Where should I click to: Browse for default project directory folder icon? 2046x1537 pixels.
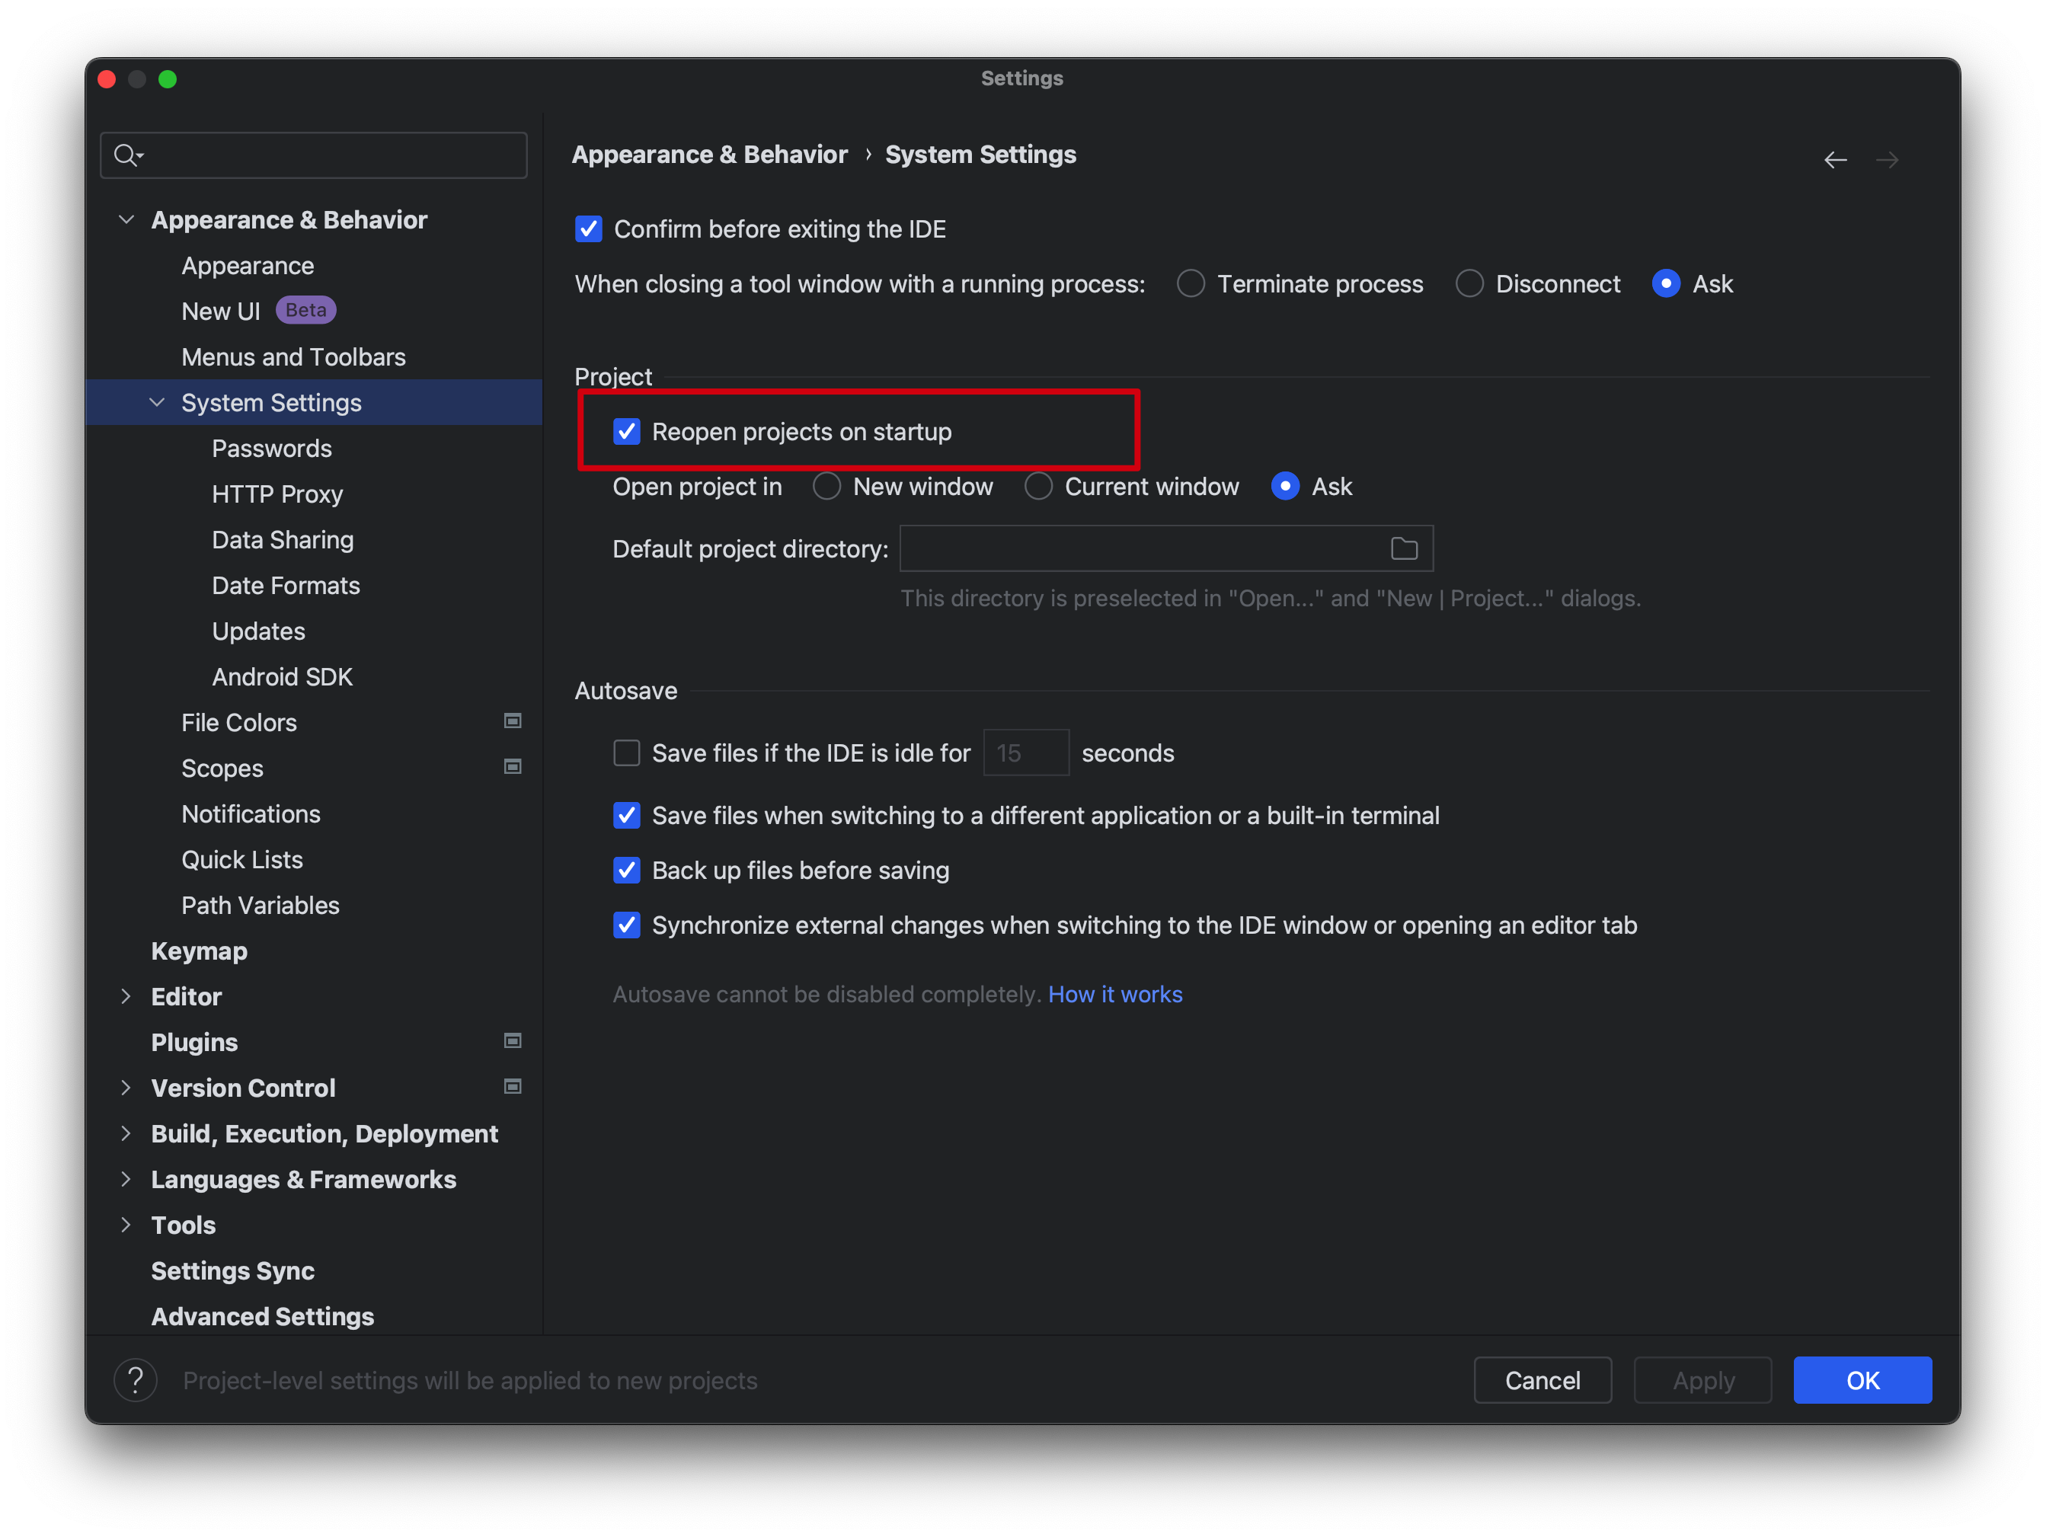(1404, 548)
